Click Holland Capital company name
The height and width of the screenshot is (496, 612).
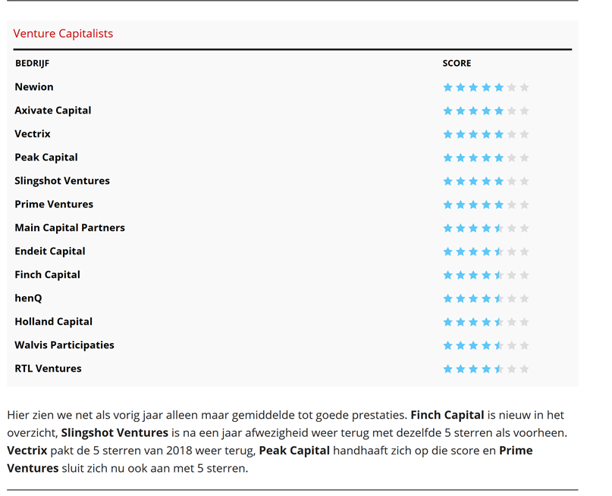(x=54, y=321)
